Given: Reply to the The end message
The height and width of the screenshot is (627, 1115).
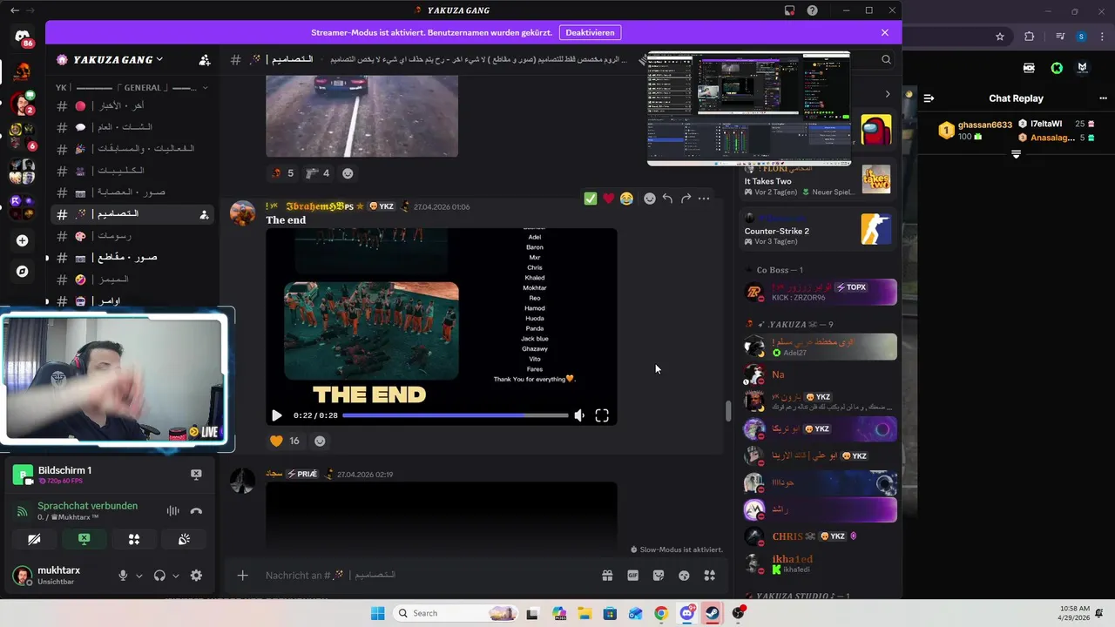Looking at the screenshot, I should click(x=667, y=199).
